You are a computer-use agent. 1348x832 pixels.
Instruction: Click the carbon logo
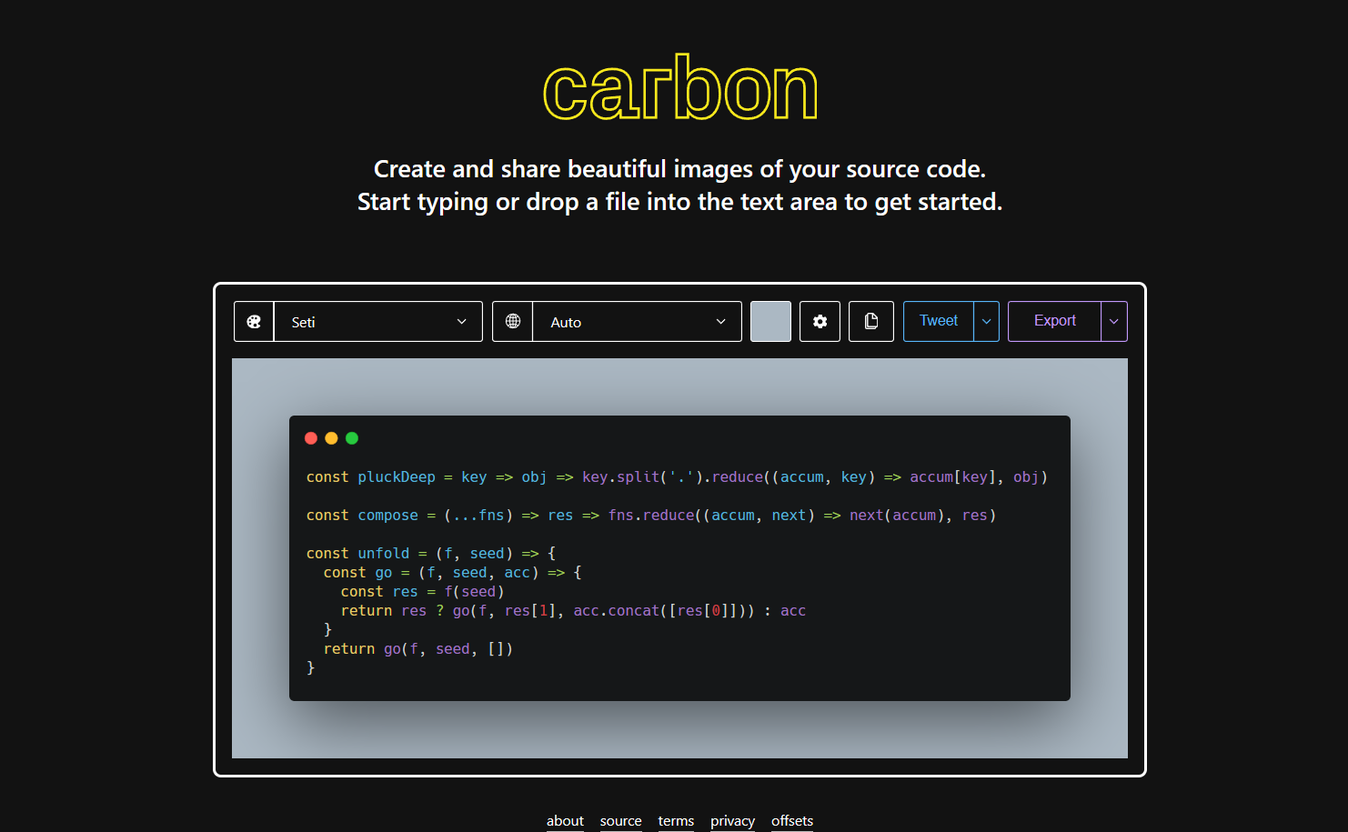[680, 88]
